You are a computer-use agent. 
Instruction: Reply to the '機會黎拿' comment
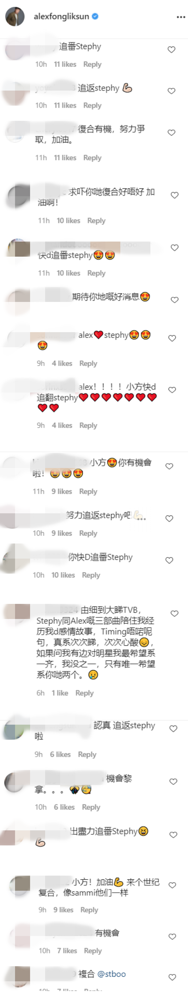click(91, 807)
